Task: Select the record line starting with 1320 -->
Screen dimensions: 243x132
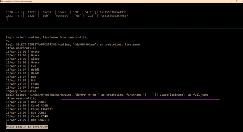Action: tap(66, 12)
